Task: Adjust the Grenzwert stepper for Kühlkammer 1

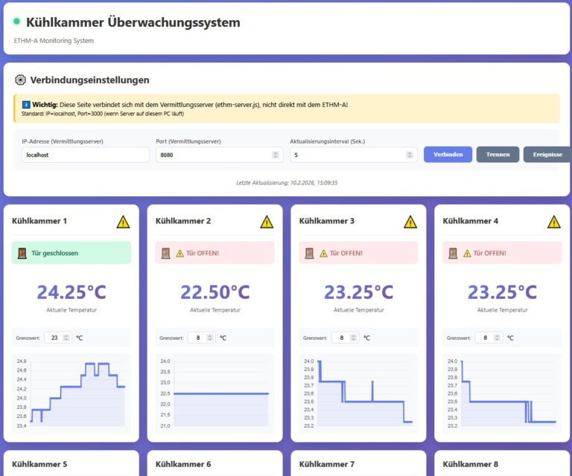Action: pos(66,338)
